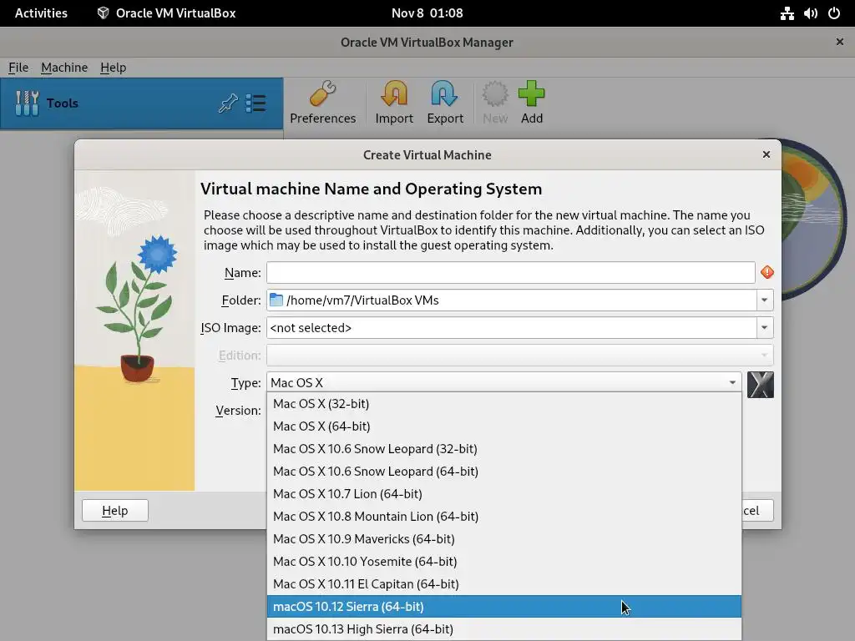
Task: Click the Import appliance icon
Action: (394, 93)
